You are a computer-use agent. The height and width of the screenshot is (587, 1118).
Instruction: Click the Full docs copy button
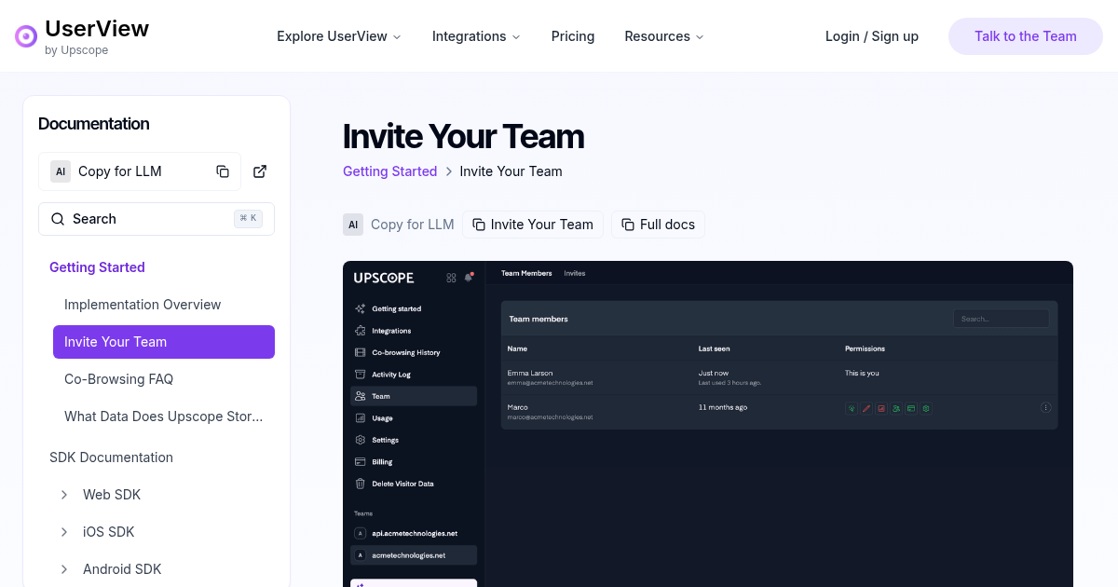coord(659,225)
